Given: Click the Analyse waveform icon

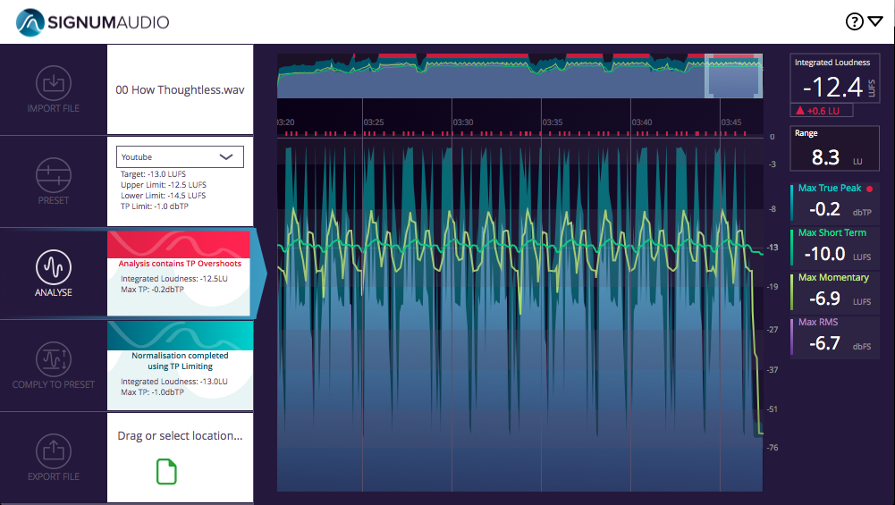Looking at the screenshot, I should pos(53,266).
